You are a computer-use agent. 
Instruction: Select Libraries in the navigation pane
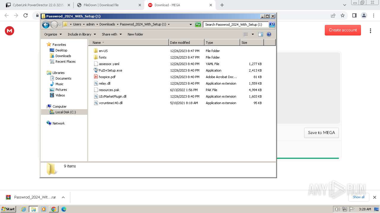tap(58, 73)
